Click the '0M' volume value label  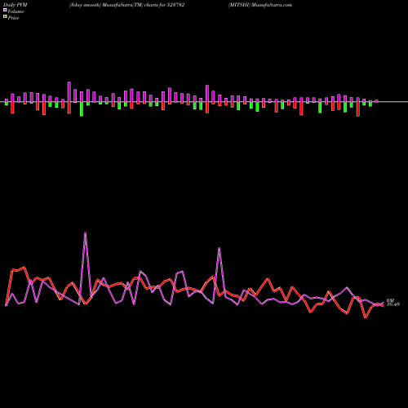pyautogui.click(x=390, y=300)
